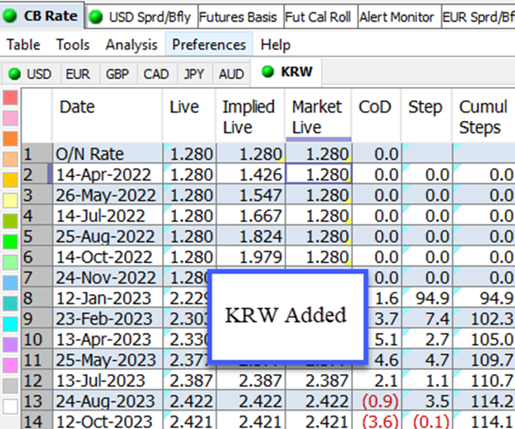Click the Market Live value 2.387

click(x=319, y=381)
